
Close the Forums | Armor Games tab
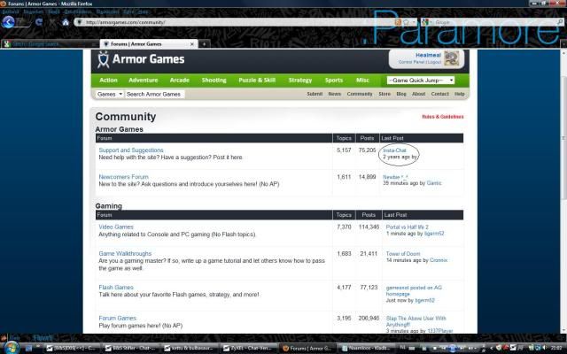[x=192, y=44]
